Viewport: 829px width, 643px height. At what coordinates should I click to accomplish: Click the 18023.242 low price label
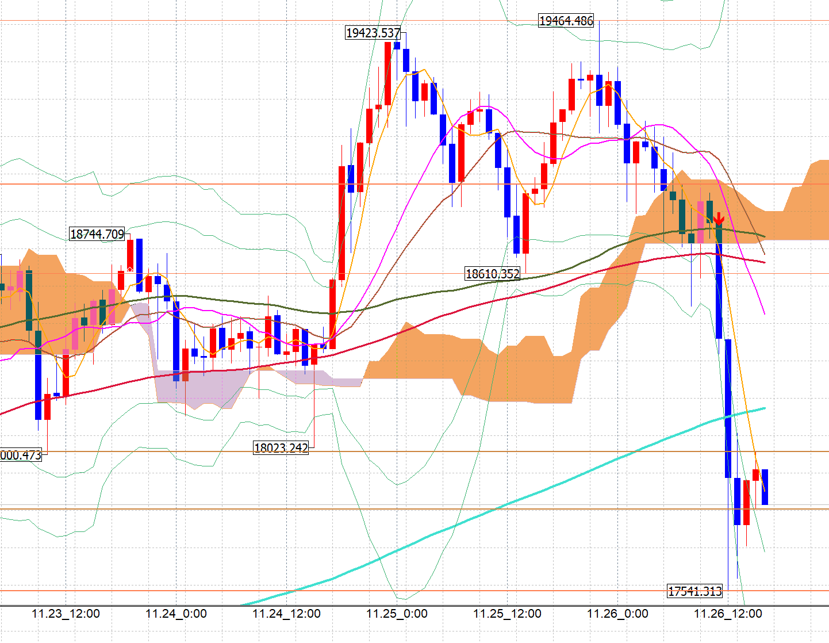point(281,447)
